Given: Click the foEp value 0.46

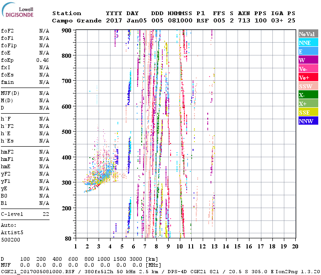Looking at the screenshot, I should click(43, 60).
